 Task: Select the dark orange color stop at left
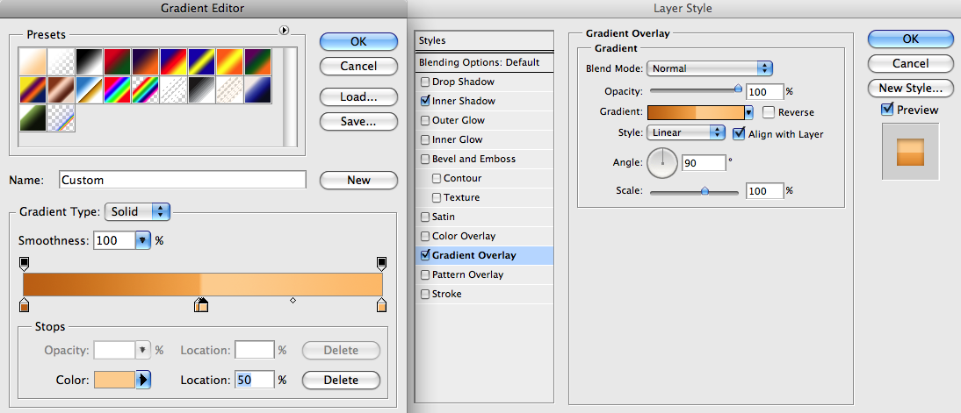click(x=24, y=304)
